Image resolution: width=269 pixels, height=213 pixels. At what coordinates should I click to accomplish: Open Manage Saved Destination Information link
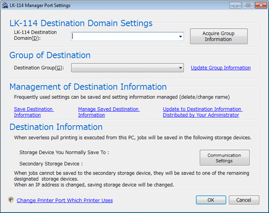click(109, 112)
